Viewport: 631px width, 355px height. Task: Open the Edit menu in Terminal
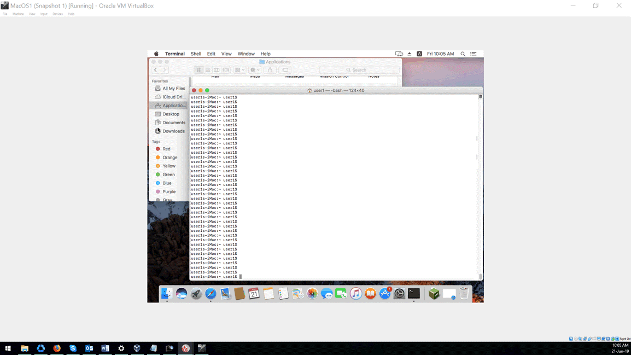[x=211, y=54]
